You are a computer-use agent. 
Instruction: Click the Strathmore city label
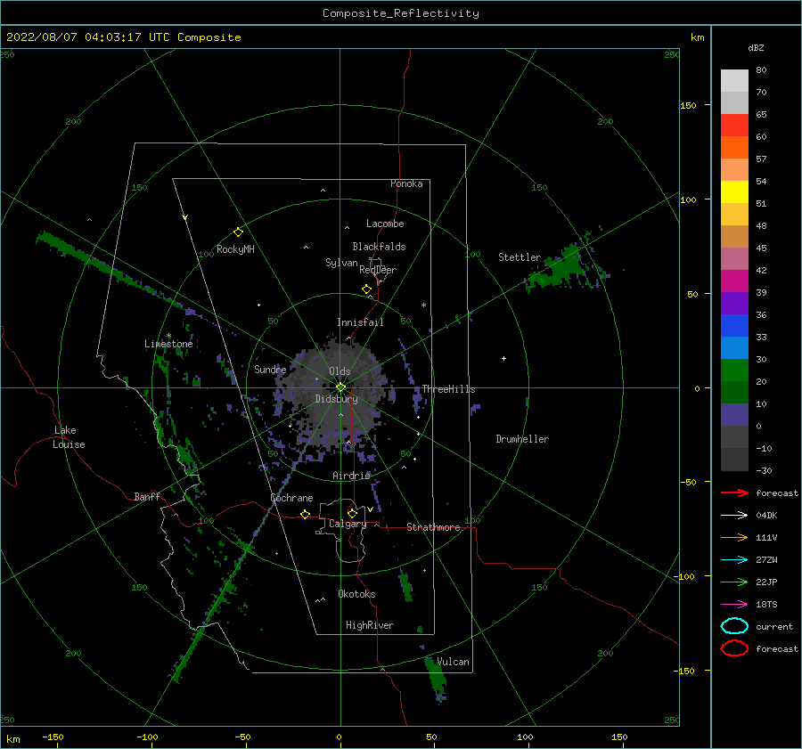click(x=433, y=527)
